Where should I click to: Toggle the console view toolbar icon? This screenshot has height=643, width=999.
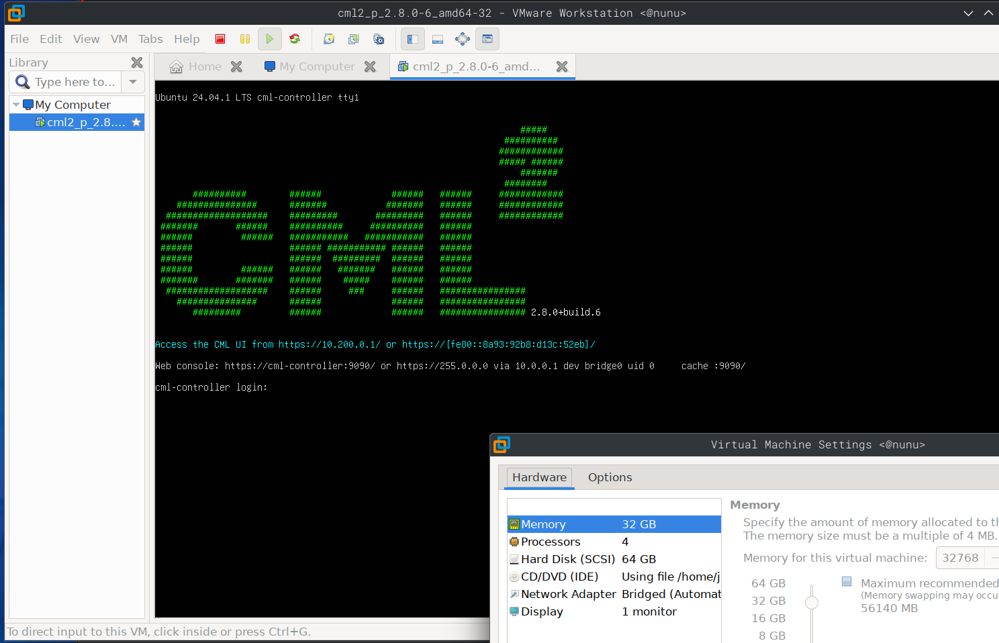click(487, 39)
